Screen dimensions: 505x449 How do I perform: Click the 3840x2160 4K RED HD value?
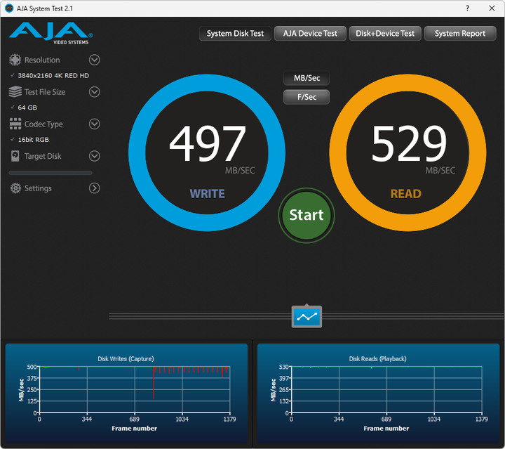click(53, 75)
